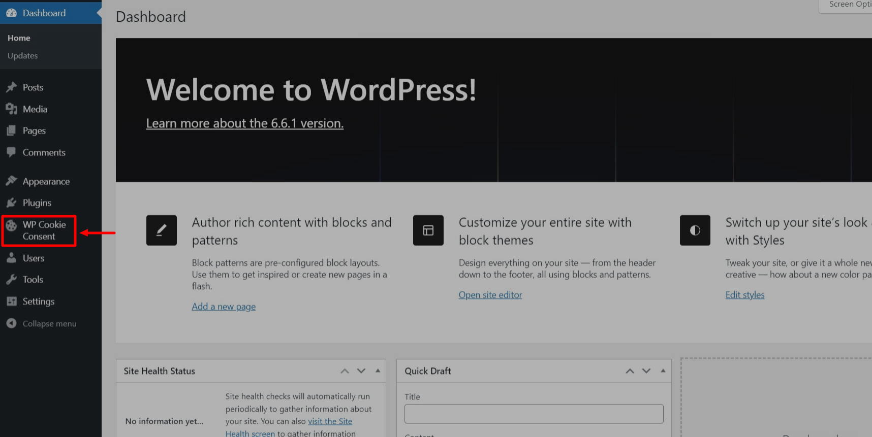This screenshot has width=872, height=437.
Task: Click the Dashboard gauge icon
Action: click(x=11, y=13)
